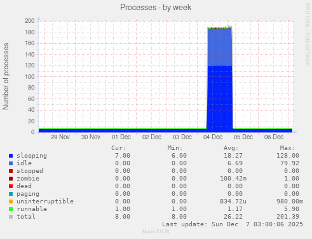
Task: Click the '01 Dec' x-axis label
Action: 121,137
